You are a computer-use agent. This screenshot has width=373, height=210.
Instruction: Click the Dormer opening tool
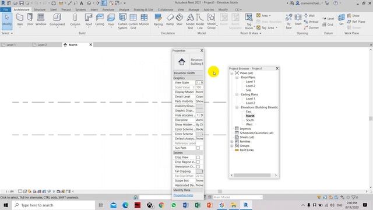(x=311, y=27)
